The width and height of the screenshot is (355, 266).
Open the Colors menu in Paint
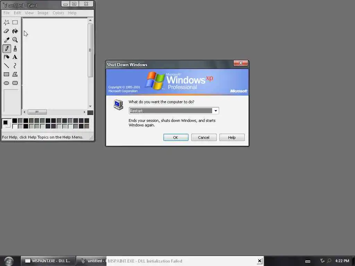[x=58, y=13]
